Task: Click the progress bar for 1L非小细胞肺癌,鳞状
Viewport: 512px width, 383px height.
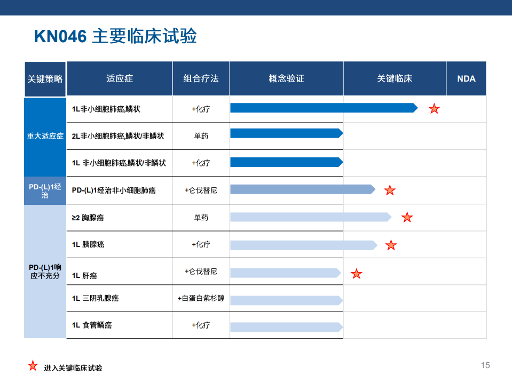Action: click(324, 108)
